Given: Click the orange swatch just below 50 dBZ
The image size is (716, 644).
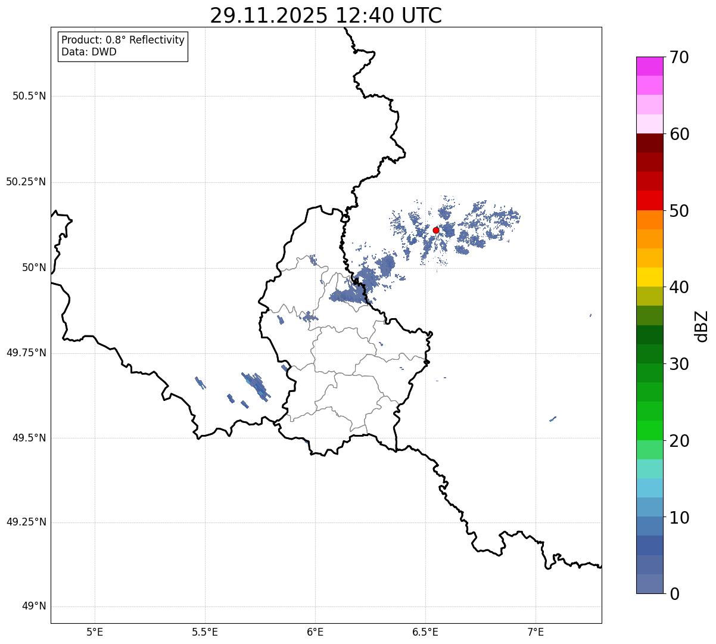Looking at the screenshot, I should [650, 220].
